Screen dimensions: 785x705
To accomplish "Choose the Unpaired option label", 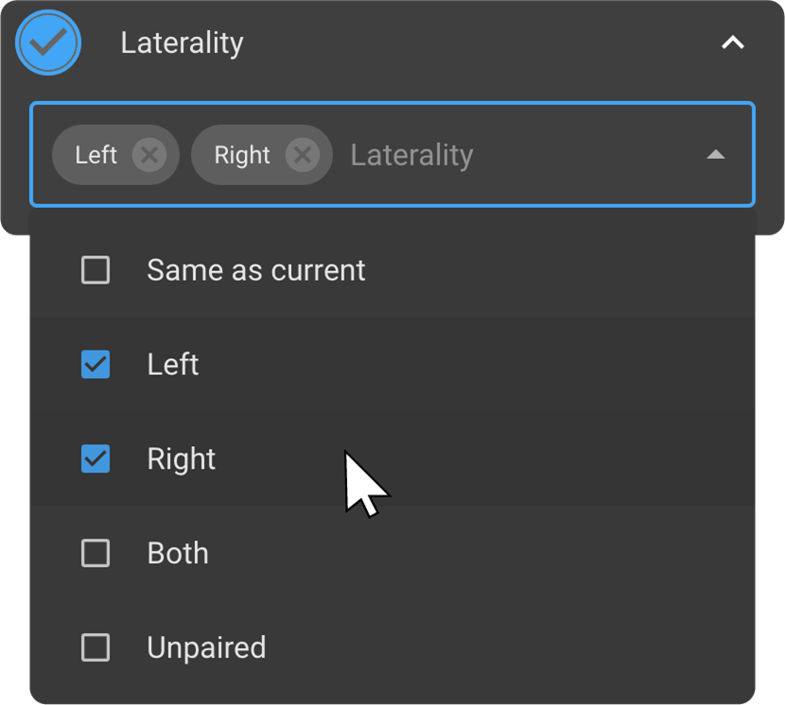I will click(206, 647).
